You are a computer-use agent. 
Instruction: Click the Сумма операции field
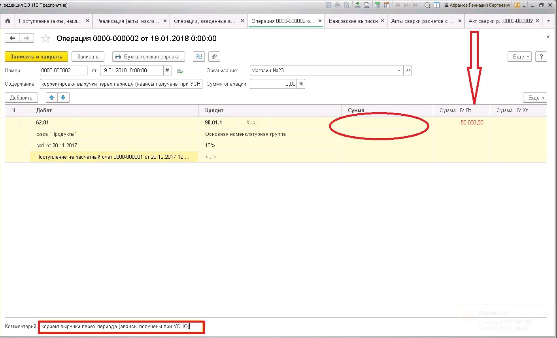coord(273,84)
